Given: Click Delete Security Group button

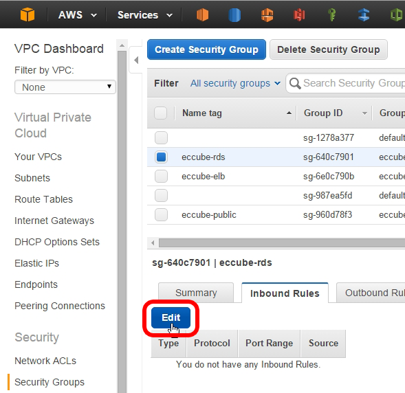Looking at the screenshot, I should (x=329, y=49).
